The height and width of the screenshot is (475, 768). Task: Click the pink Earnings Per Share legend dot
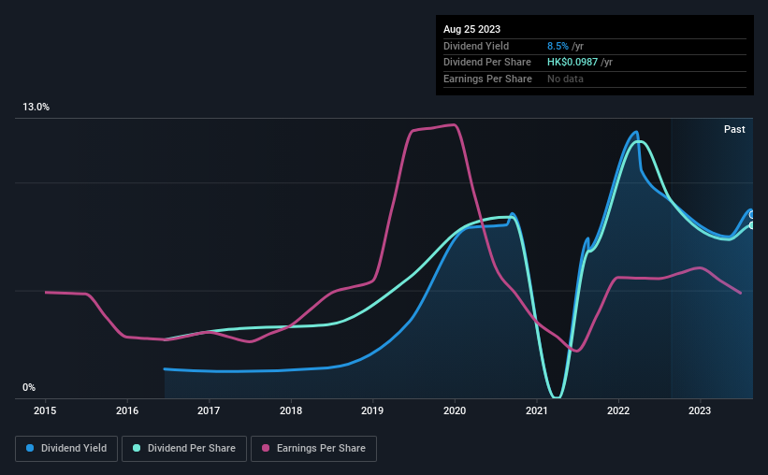point(266,448)
